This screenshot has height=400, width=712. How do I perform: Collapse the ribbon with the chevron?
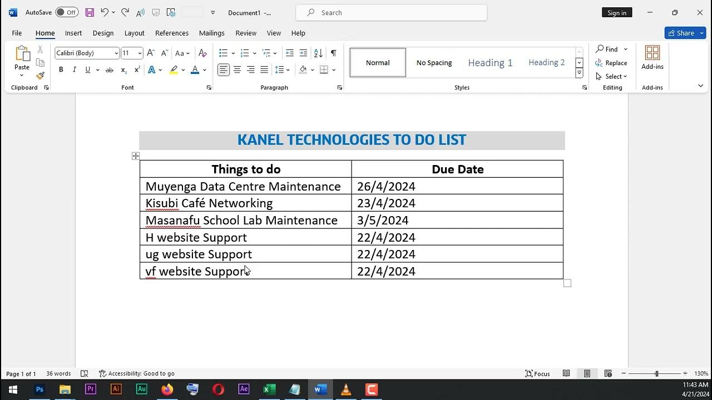pyautogui.click(x=700, y=86)
